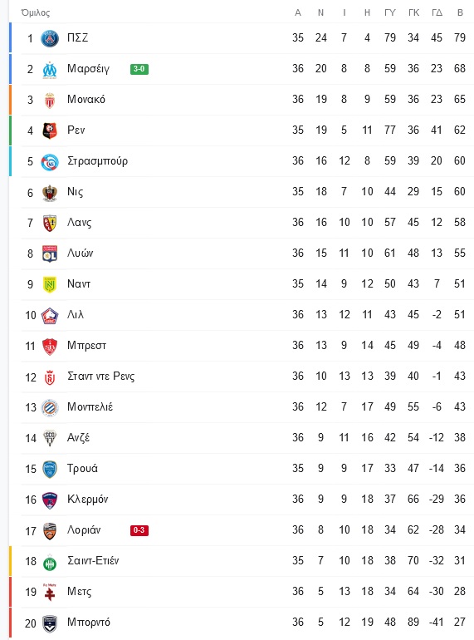The width and height of the screenshot is (474, 640).
Task: Click the Β points column header
Action: tap(460, 12)
